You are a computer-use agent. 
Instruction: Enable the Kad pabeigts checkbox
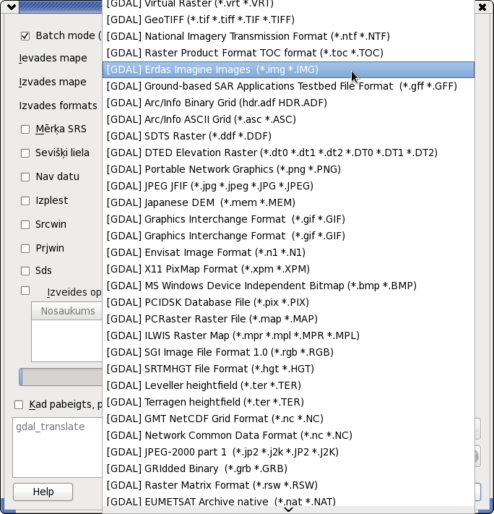(x=19, y=405)
